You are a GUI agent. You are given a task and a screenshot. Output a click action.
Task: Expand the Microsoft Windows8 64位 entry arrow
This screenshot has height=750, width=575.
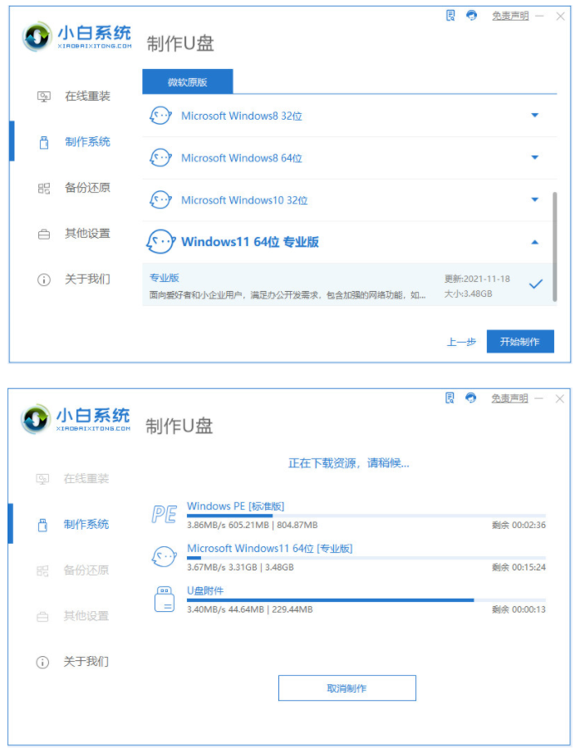click(535, 158)
